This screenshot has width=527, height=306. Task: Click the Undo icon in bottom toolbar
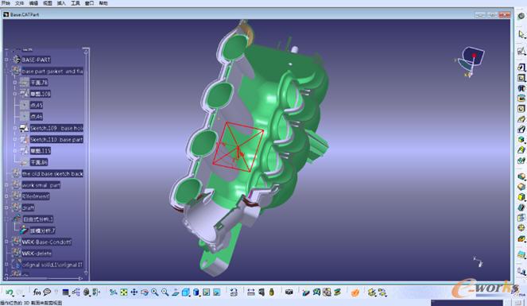point(9,292)
